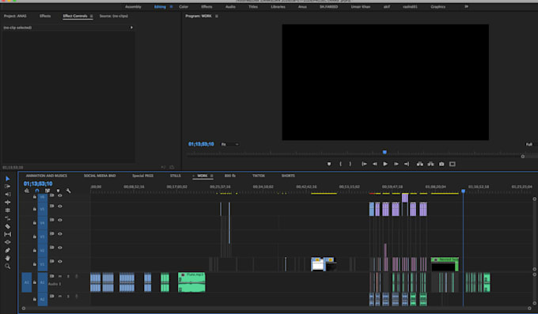Toggle Linked Selection in timeline

[x=47, y=191]
